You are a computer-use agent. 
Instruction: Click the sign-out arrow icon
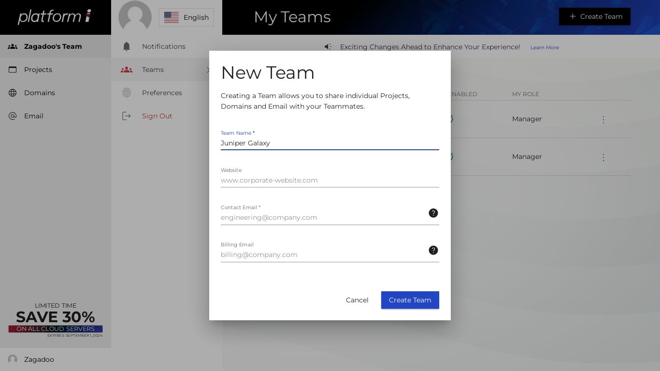pyautogui.click(x=127, y=116)
